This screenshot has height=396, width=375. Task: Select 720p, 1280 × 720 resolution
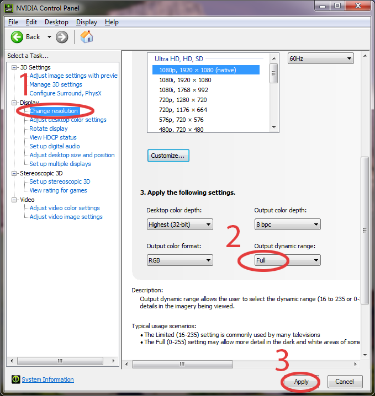tap(183, 100)
